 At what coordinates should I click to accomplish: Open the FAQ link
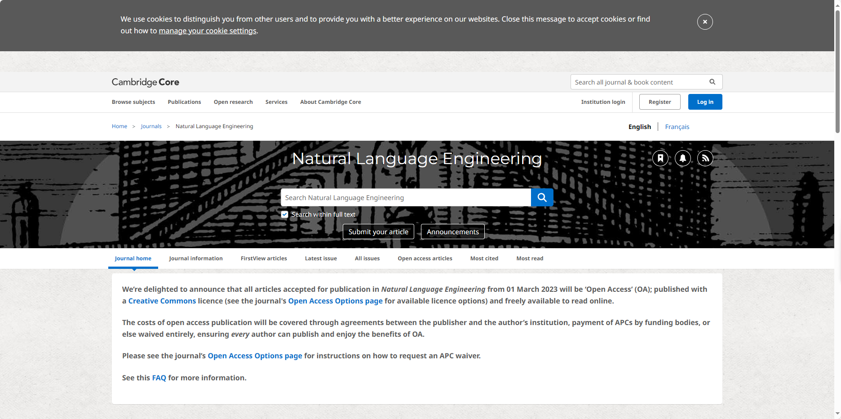(159, 378)
